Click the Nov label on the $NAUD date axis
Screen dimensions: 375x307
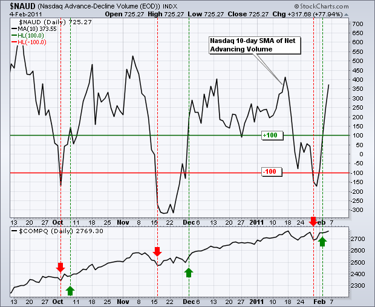[123, 222]
